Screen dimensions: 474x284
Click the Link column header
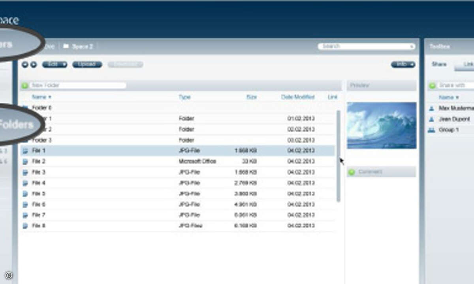(x=333, y=97)
